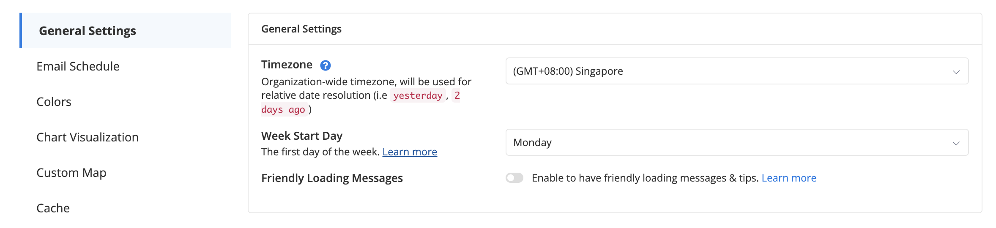Click the red 'yesterday' code snippet
The image size is (996, 228).
pyautogui.click(x=418, y=96)
